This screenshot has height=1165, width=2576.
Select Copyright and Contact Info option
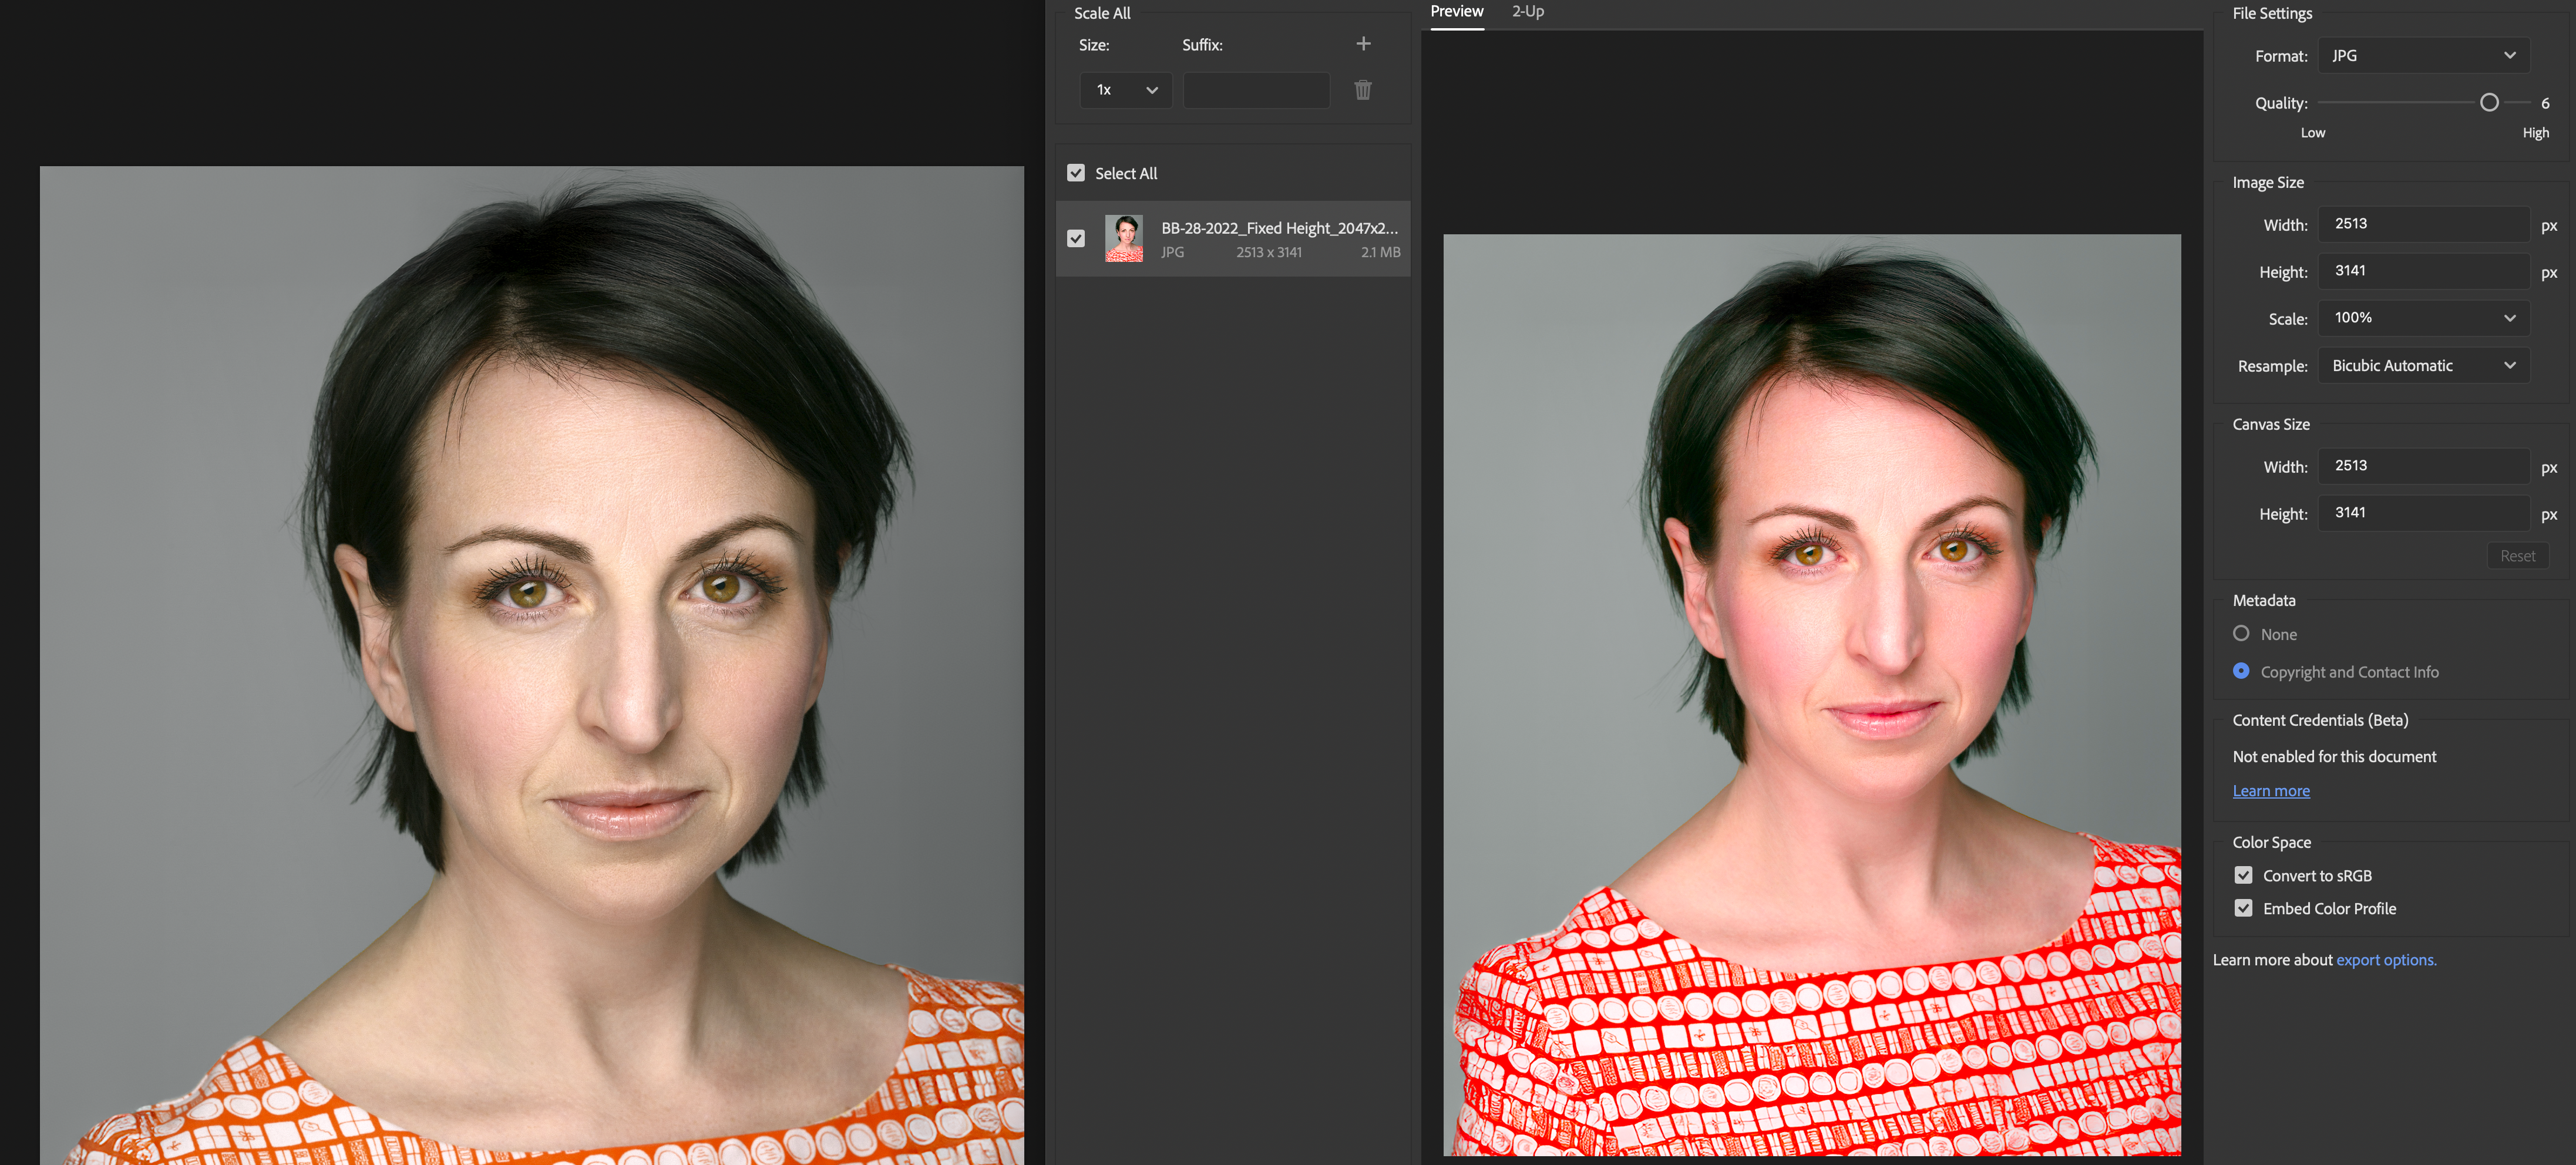[x=2241, y=671]
